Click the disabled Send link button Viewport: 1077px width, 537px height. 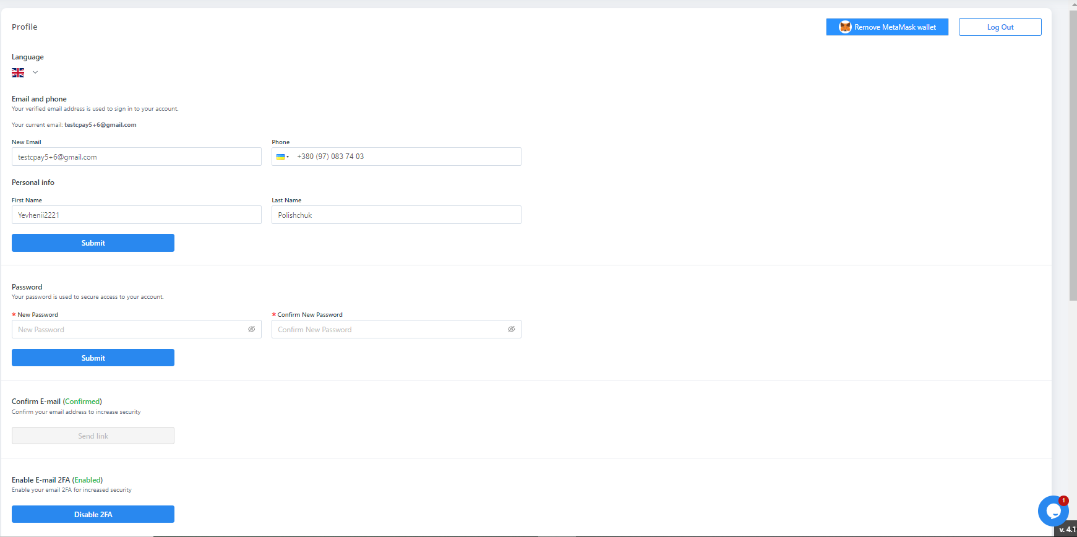coord(93,436)
